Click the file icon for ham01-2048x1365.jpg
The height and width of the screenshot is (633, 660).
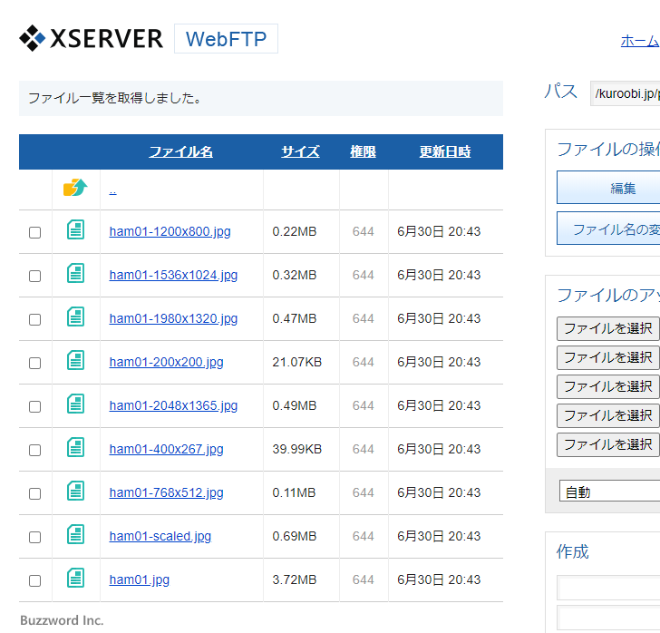click(76, 404)
